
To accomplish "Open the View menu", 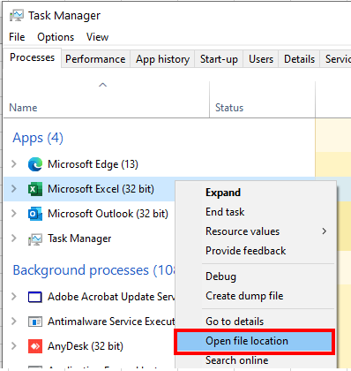I will click(97, 37).
